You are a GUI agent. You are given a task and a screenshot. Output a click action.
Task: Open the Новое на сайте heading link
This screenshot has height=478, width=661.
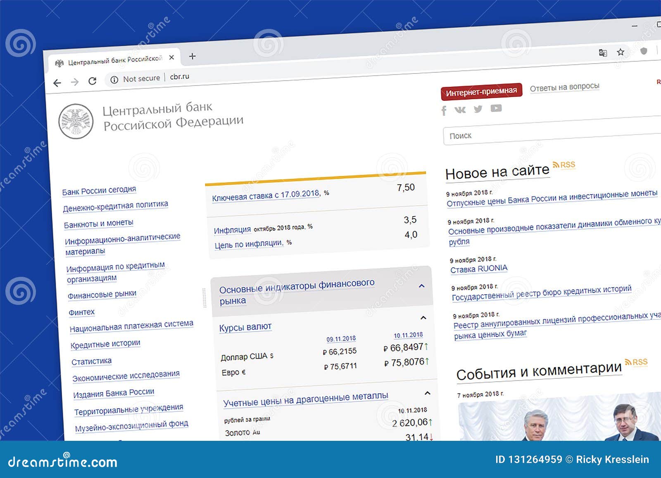click(497, 172)
